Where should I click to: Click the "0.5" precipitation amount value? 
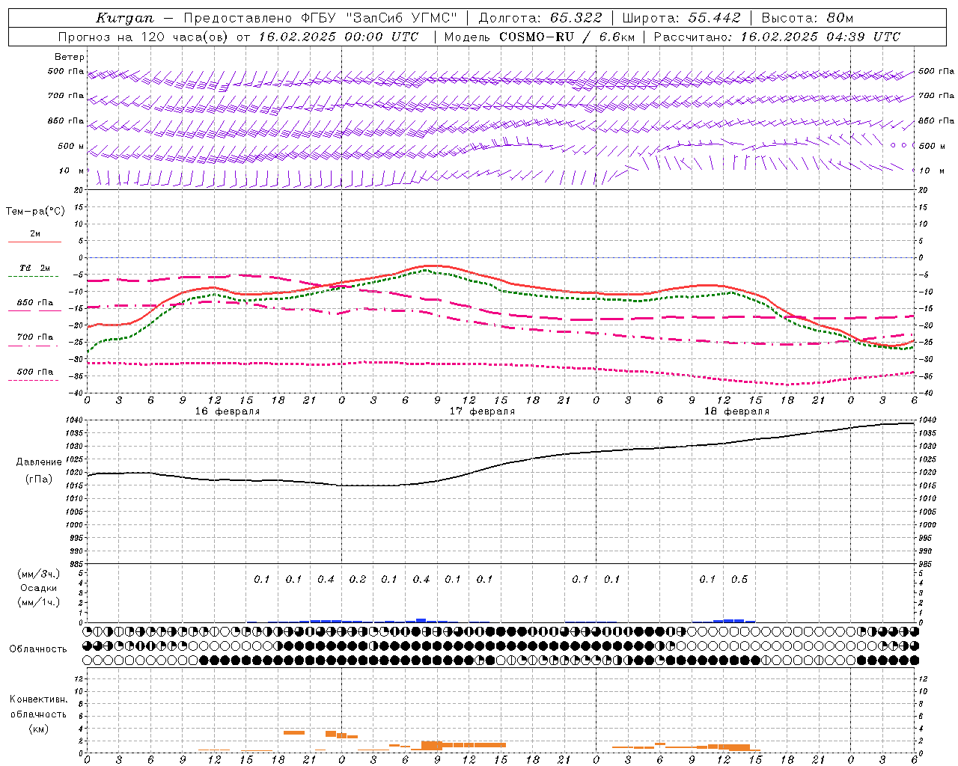[739, 580]
